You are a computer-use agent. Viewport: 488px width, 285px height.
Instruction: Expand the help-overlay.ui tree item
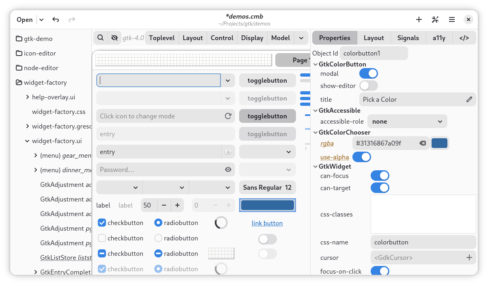coord(28,97)
